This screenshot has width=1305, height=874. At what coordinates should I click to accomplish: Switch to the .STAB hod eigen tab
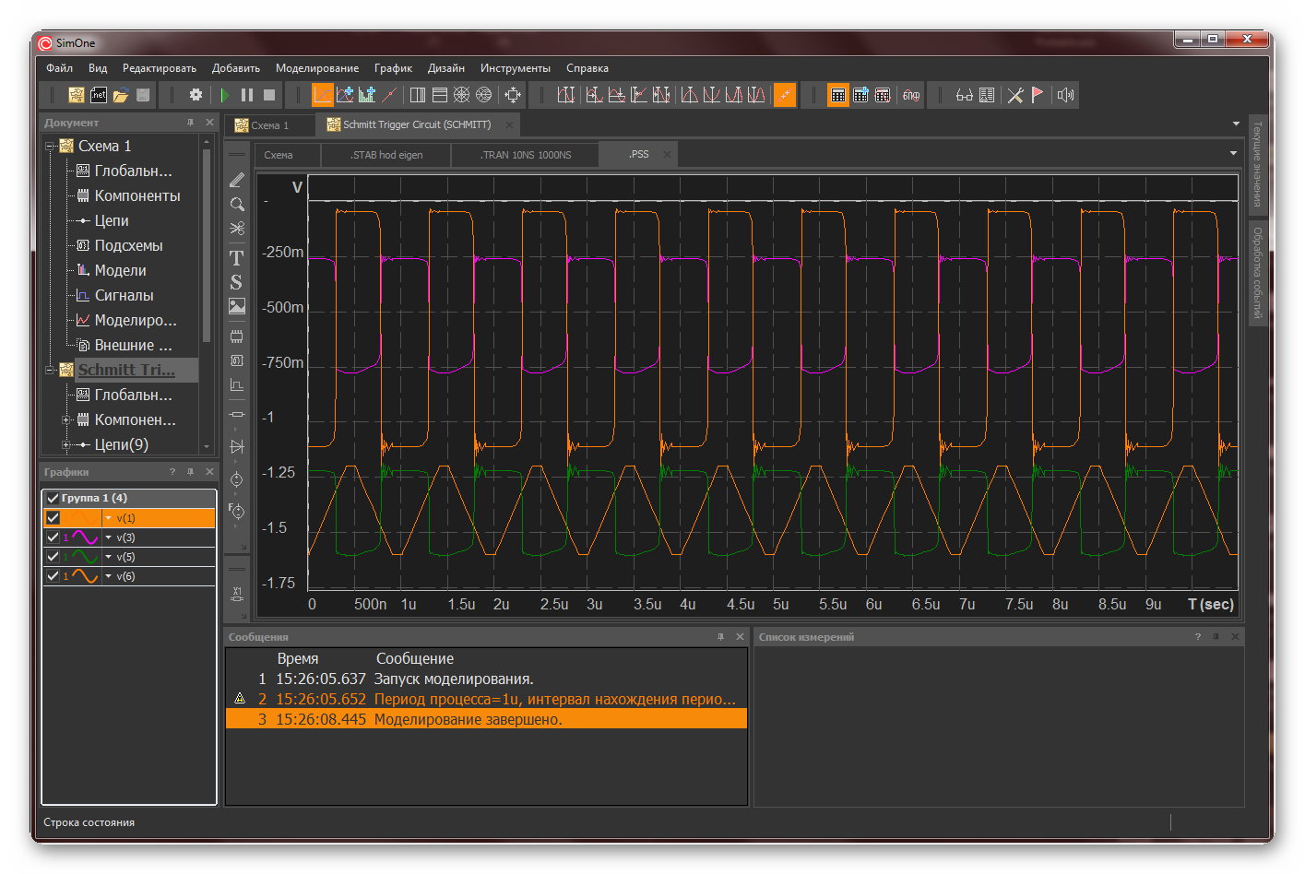pos(386,155)
